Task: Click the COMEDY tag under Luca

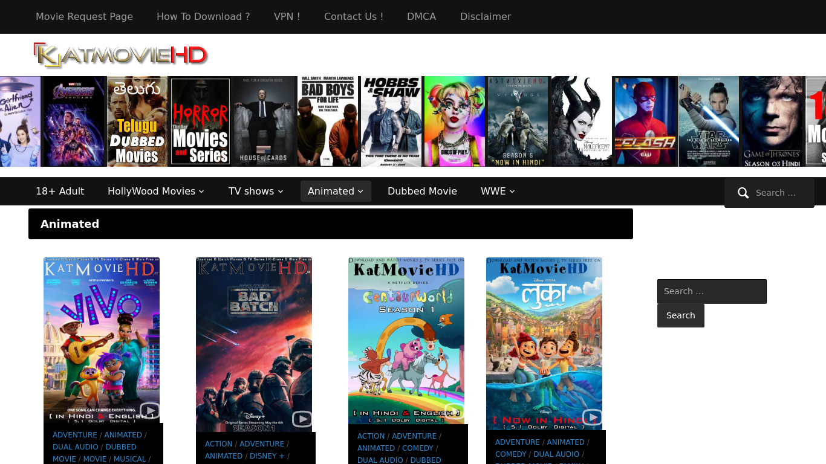Action: tap(511, 454)
